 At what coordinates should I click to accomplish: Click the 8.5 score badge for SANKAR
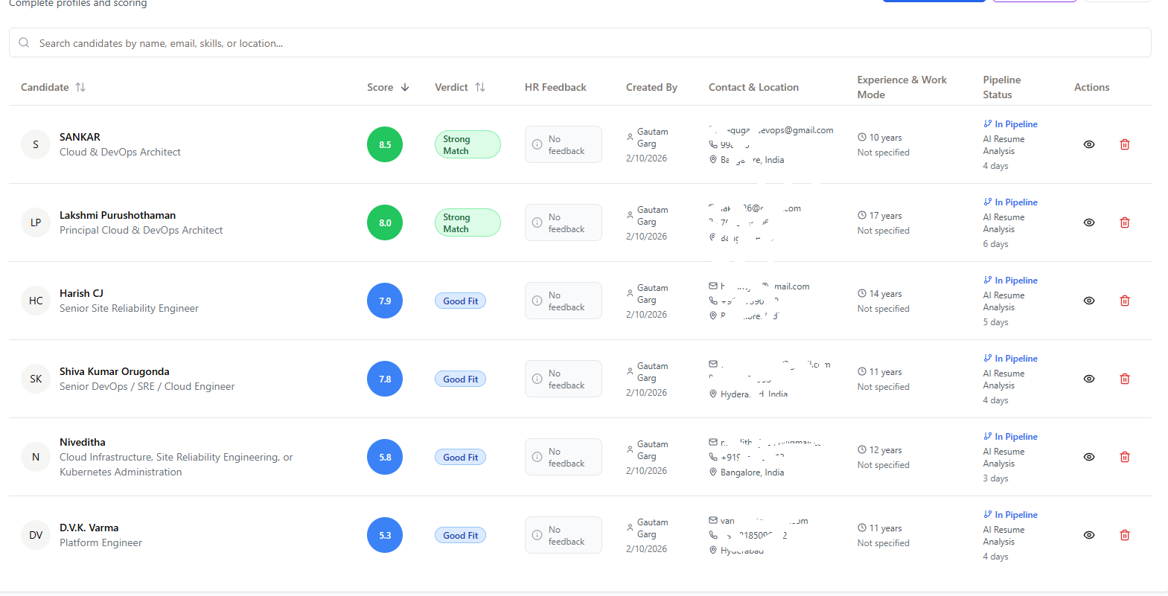[385, 144]
